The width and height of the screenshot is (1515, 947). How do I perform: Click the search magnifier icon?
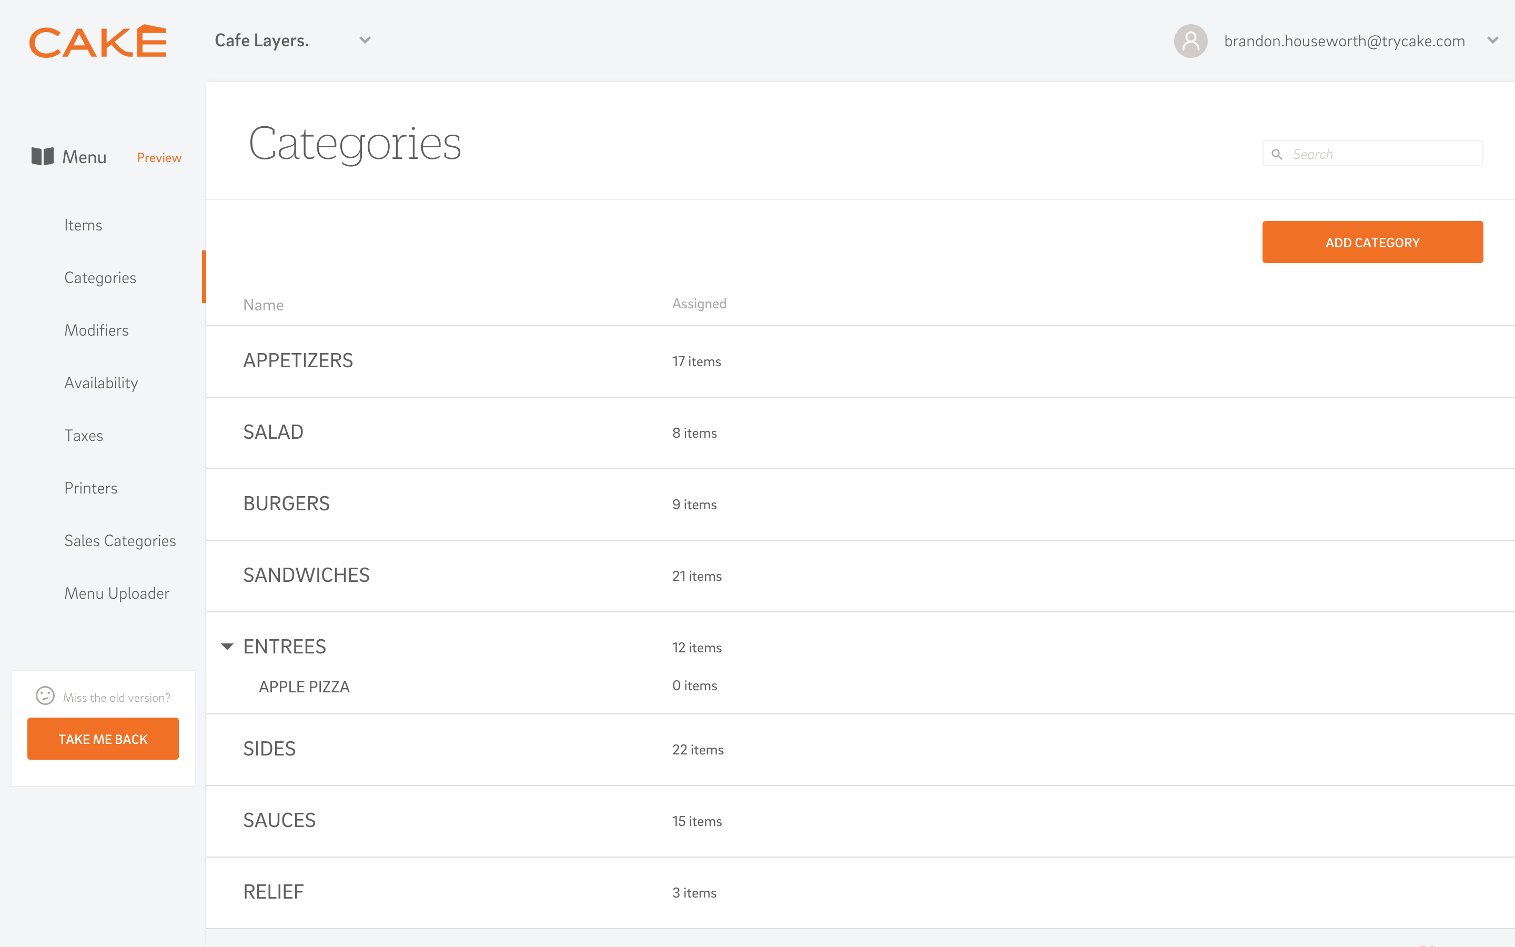tap(1277, 154)
